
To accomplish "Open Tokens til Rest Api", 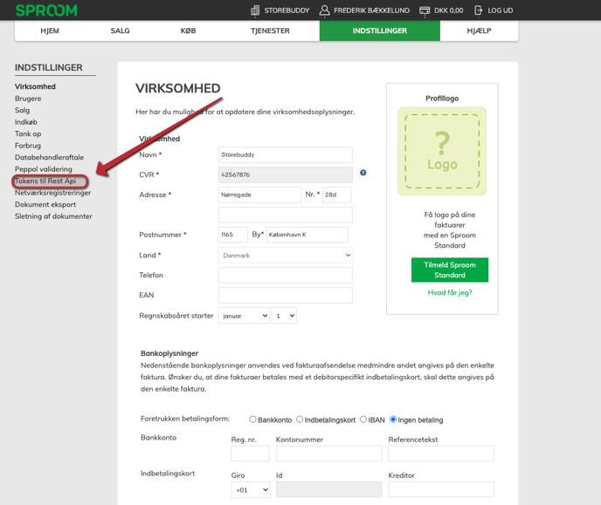I will coord(45,181).
